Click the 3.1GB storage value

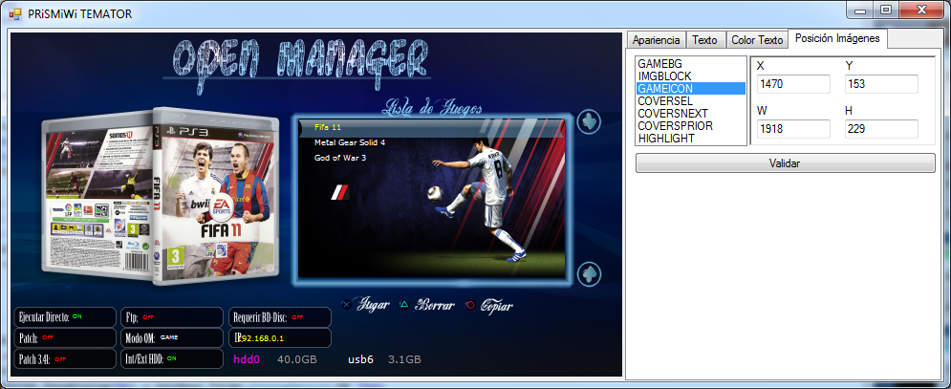(x=404, y=359)
